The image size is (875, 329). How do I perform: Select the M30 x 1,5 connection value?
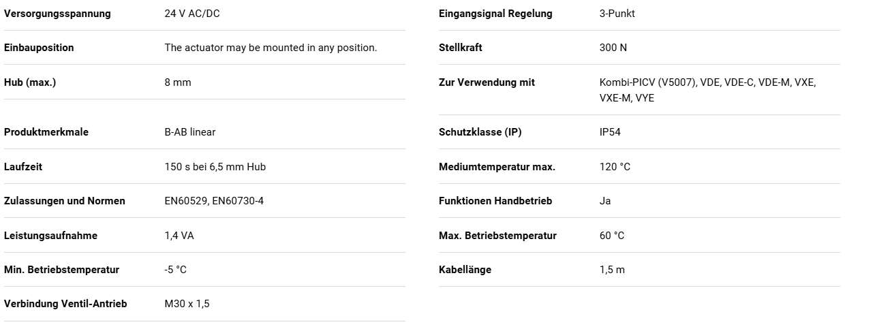pyautogui.click(x=187, y=304)
